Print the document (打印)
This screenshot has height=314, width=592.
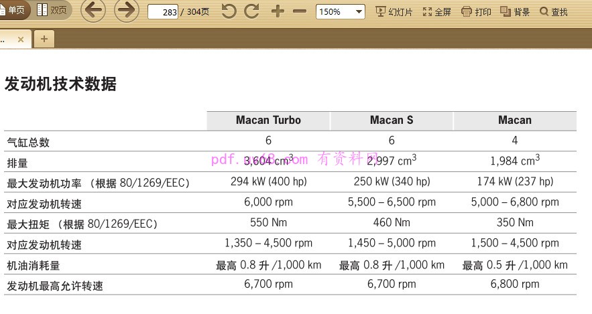(x=477, y=11)
